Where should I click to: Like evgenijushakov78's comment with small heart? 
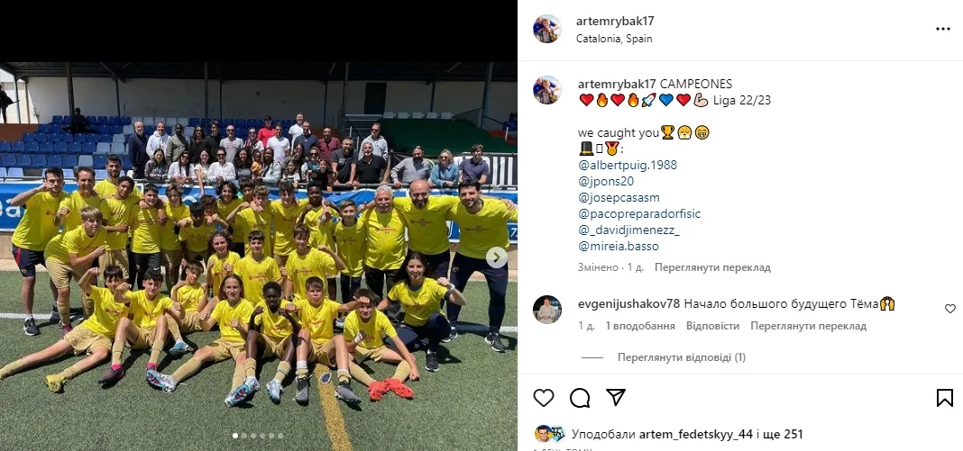950,309
